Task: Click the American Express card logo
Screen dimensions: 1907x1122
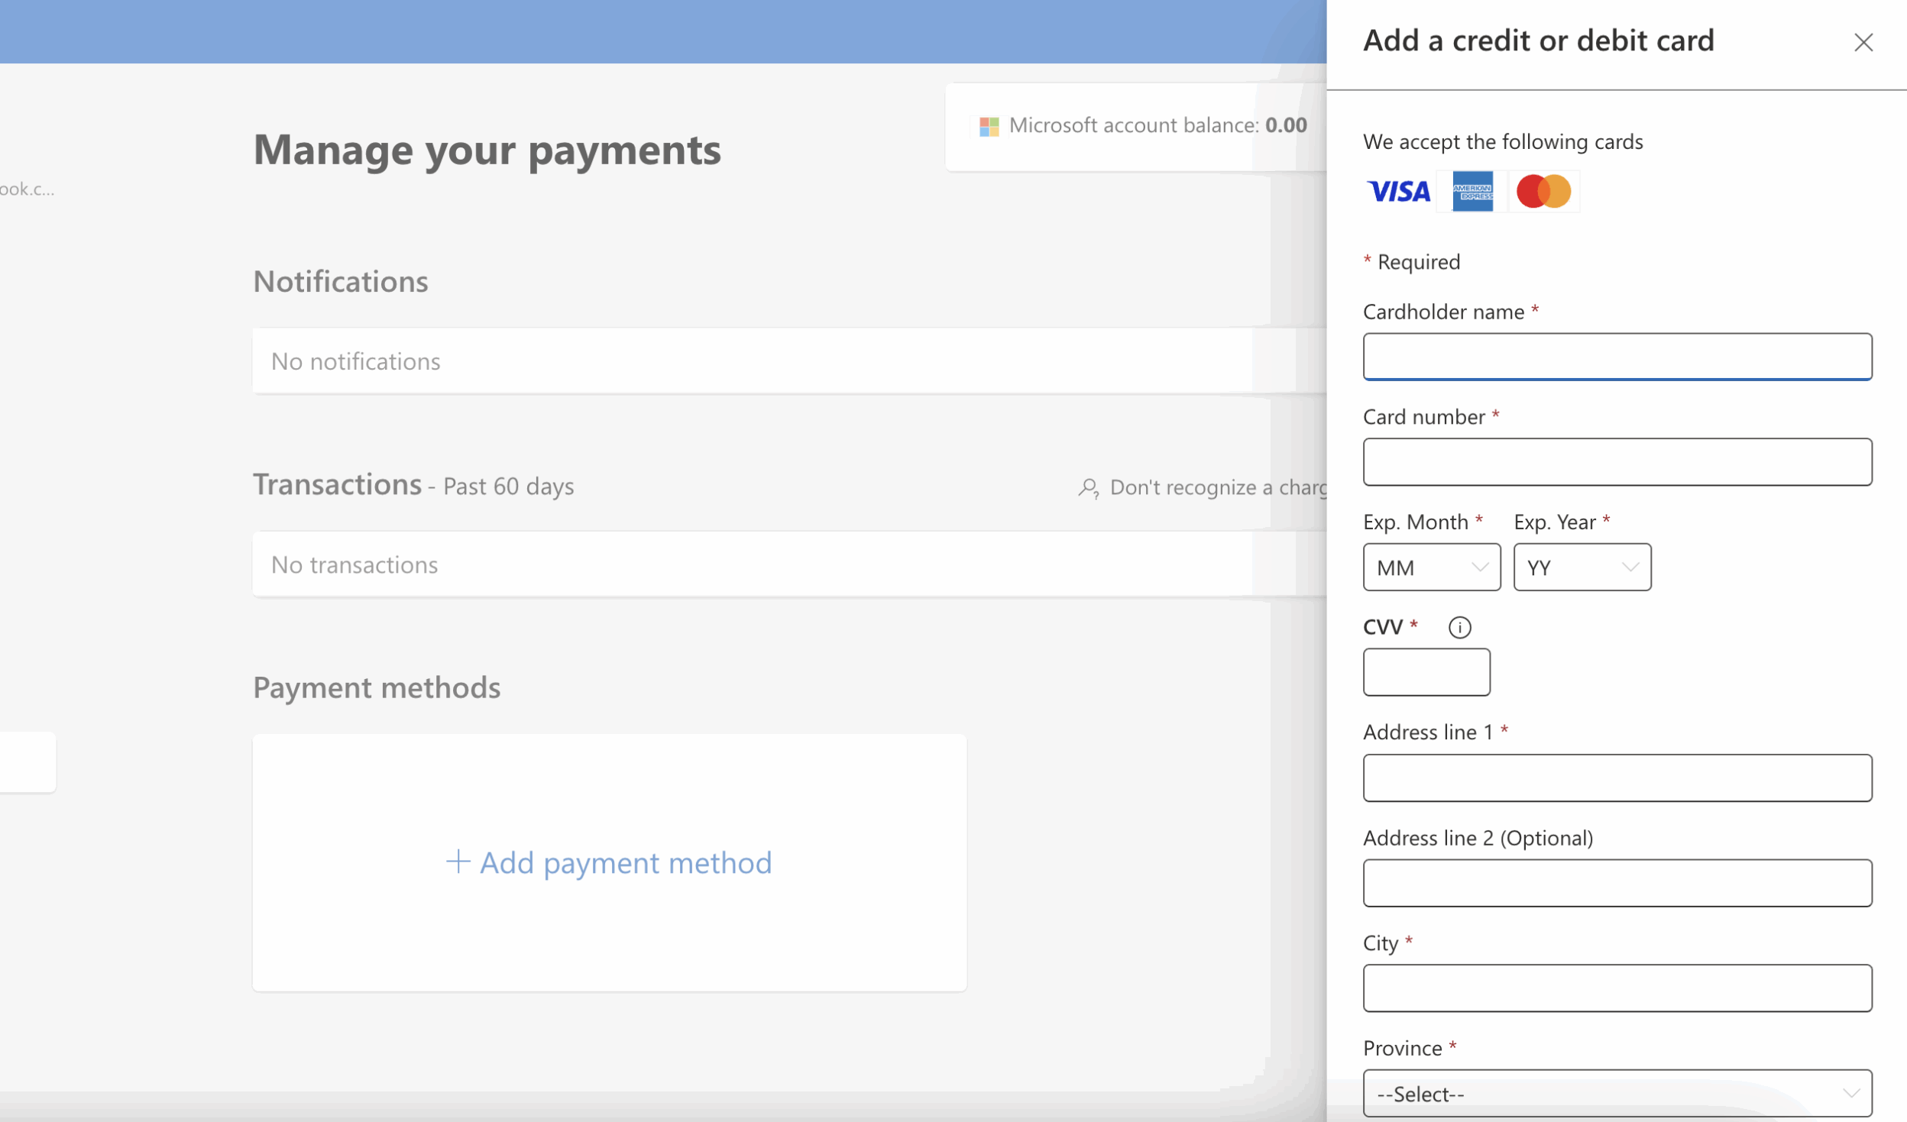Action: pos(1472,191)
